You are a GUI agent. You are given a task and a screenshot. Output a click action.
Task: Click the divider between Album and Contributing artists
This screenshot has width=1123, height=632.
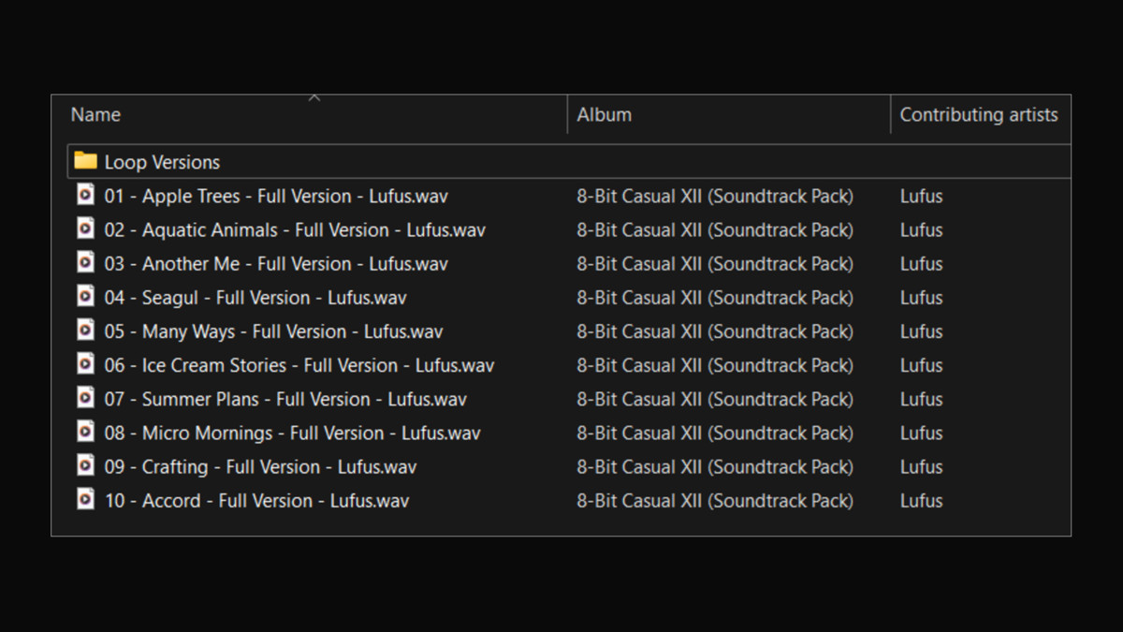click(x=890, y=115)
